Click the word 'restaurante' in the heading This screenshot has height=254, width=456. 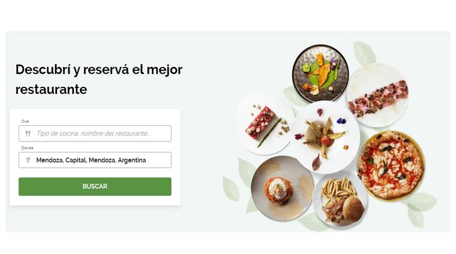click(x=51, y=89)
